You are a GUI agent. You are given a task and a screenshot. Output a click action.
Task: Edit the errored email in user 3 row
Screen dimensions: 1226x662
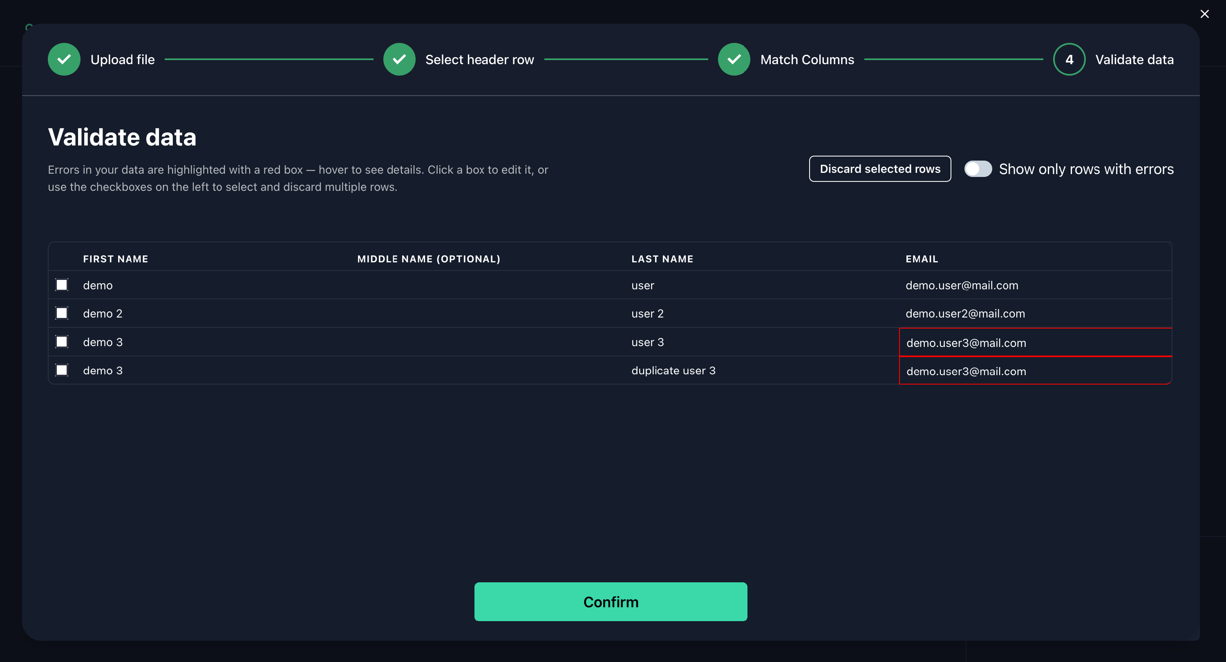coord(1035,342)
